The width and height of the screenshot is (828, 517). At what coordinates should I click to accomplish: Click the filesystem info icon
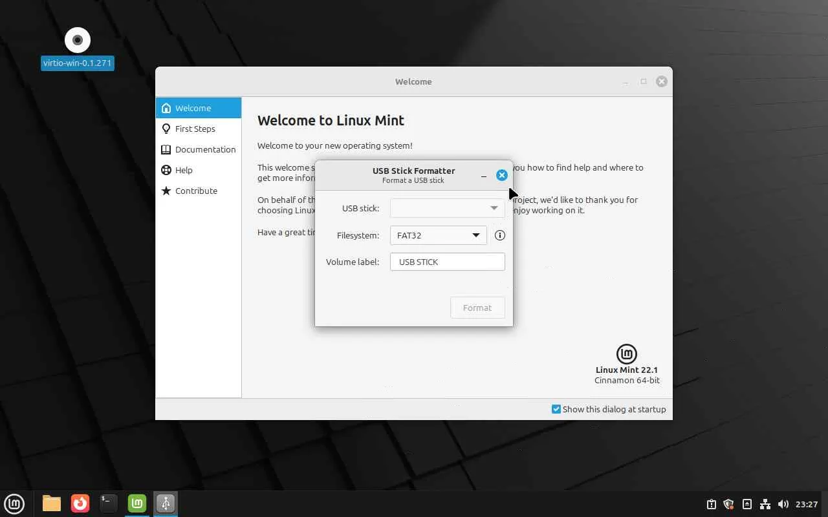click(x=500, y=235)
